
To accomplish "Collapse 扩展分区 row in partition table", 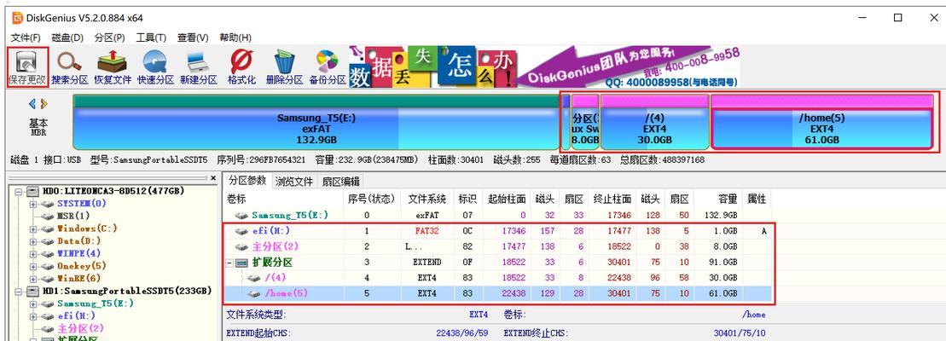I will click(229, 263).
